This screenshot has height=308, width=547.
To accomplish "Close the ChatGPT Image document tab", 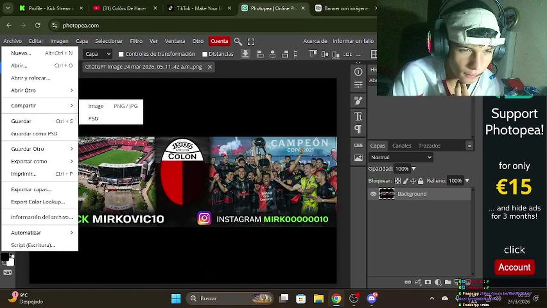I will [x=210, y=67].
